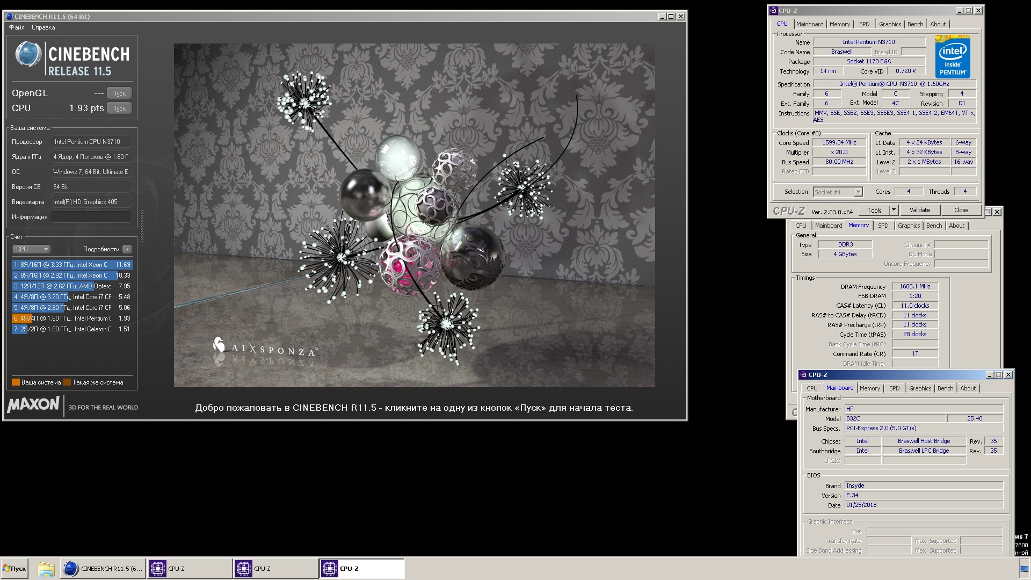Open the CPU ranking type dropdown
The image size is (1031, 580).
pos(31,249)
